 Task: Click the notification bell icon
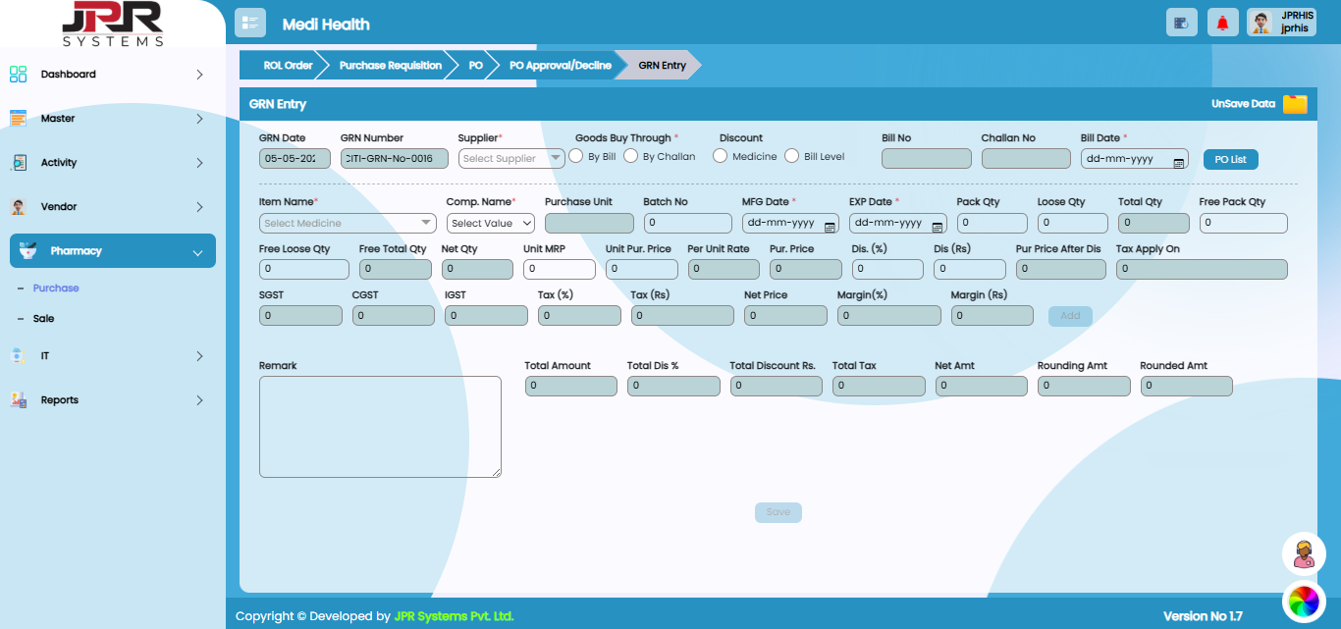pos(1222,23)
